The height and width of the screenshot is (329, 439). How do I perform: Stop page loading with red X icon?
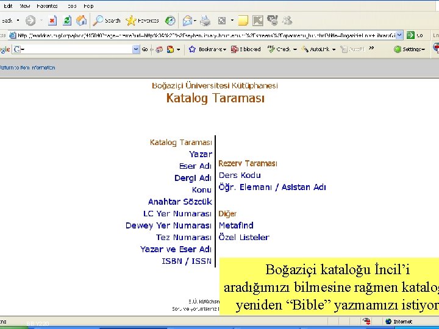52,21
